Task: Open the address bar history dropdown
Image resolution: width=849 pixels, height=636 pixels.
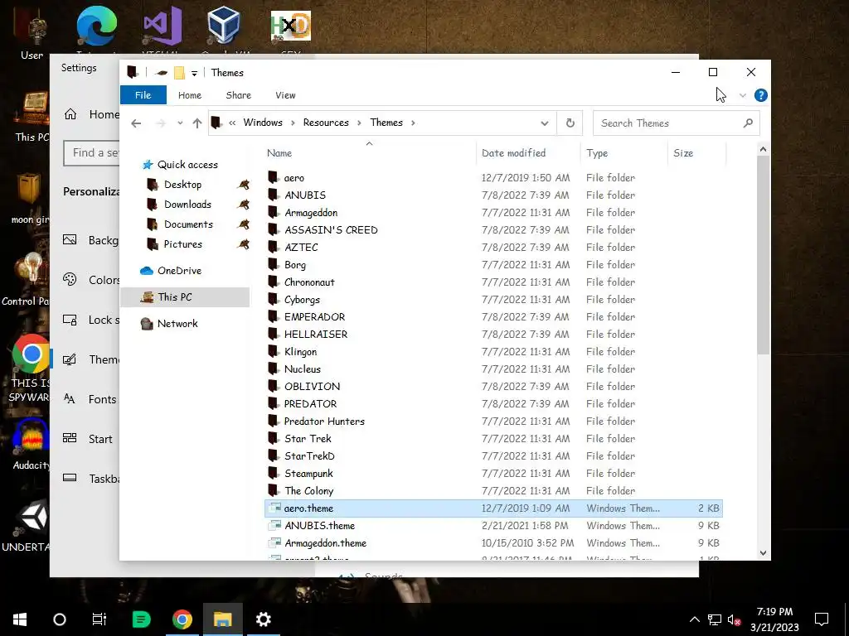Action: pos(545,123)
